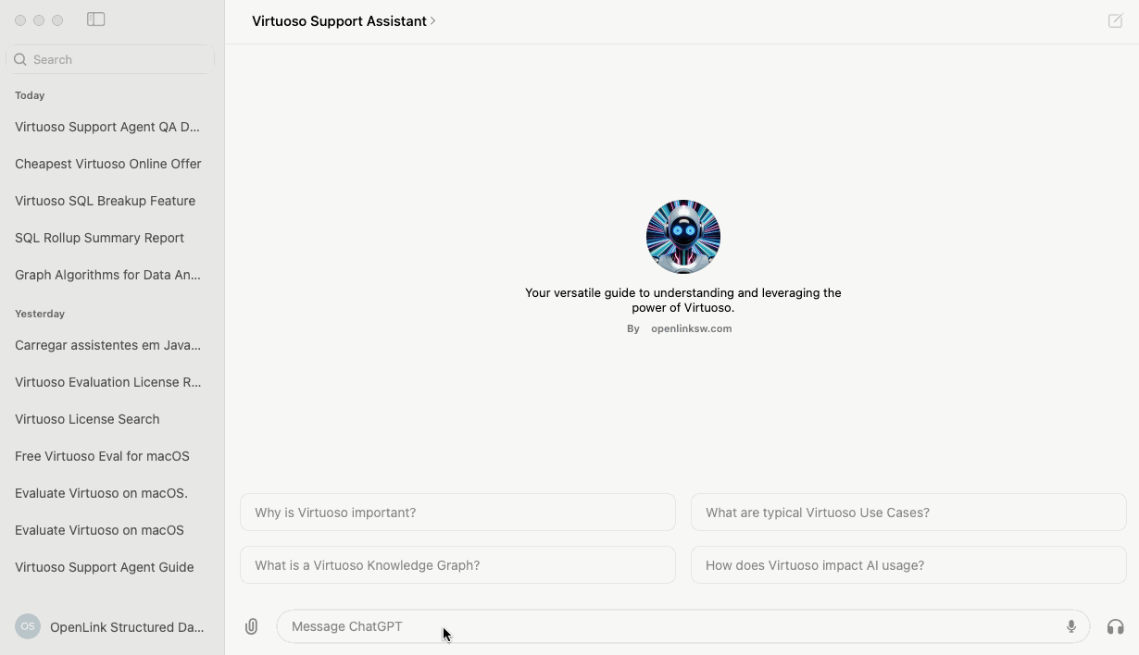The height and width of the screenshot is (655, 1139).
Task: Click the Virtuoso robot avatar image
Action: (x=683, y=237)
